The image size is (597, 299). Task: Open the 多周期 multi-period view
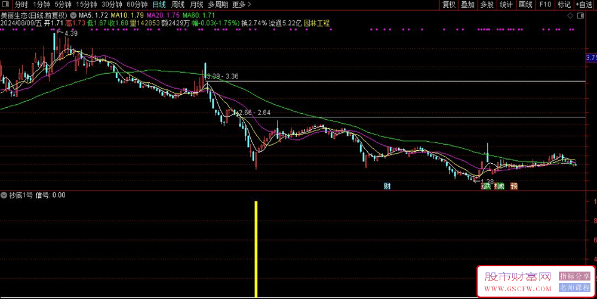click(218, 5)
